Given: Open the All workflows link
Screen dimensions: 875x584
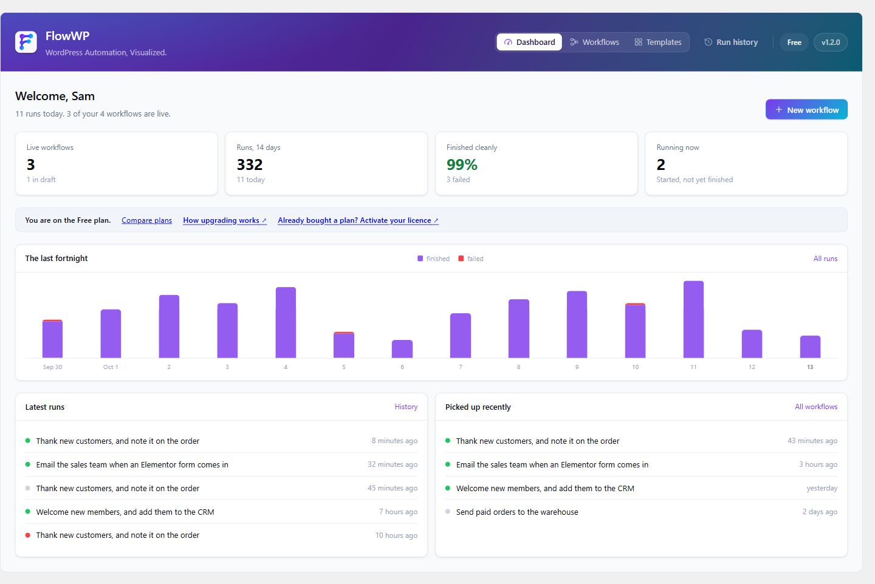Looking at the screenshot, I should click(816, 407).
